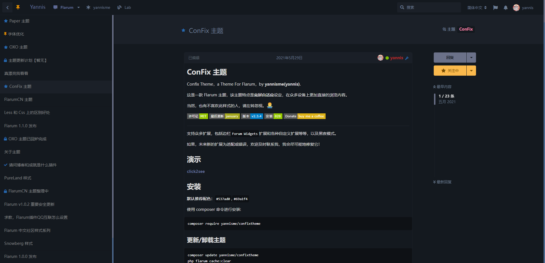Screen dimensions: 545x263
Task: Click the yannis avatar in header
Action: [516, 8]
